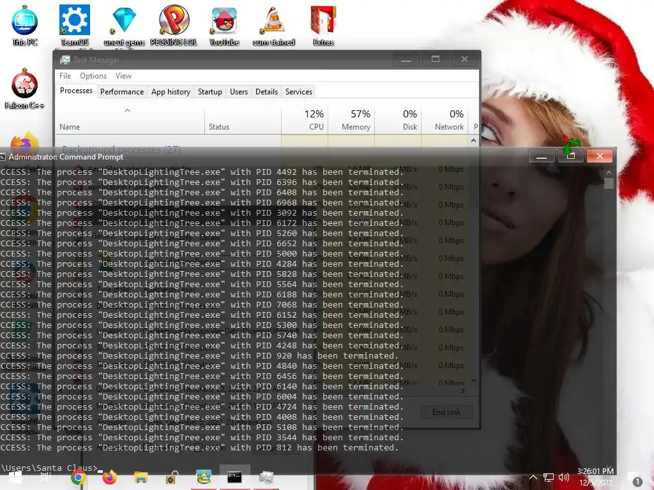Sort processes by Status column
This screenshot has height=490, width=654.
click(x=243, y=121)
